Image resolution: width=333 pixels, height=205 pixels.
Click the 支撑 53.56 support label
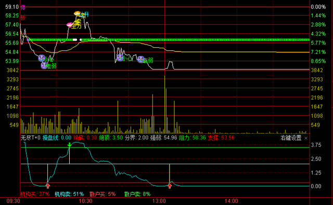pos(221,138)
